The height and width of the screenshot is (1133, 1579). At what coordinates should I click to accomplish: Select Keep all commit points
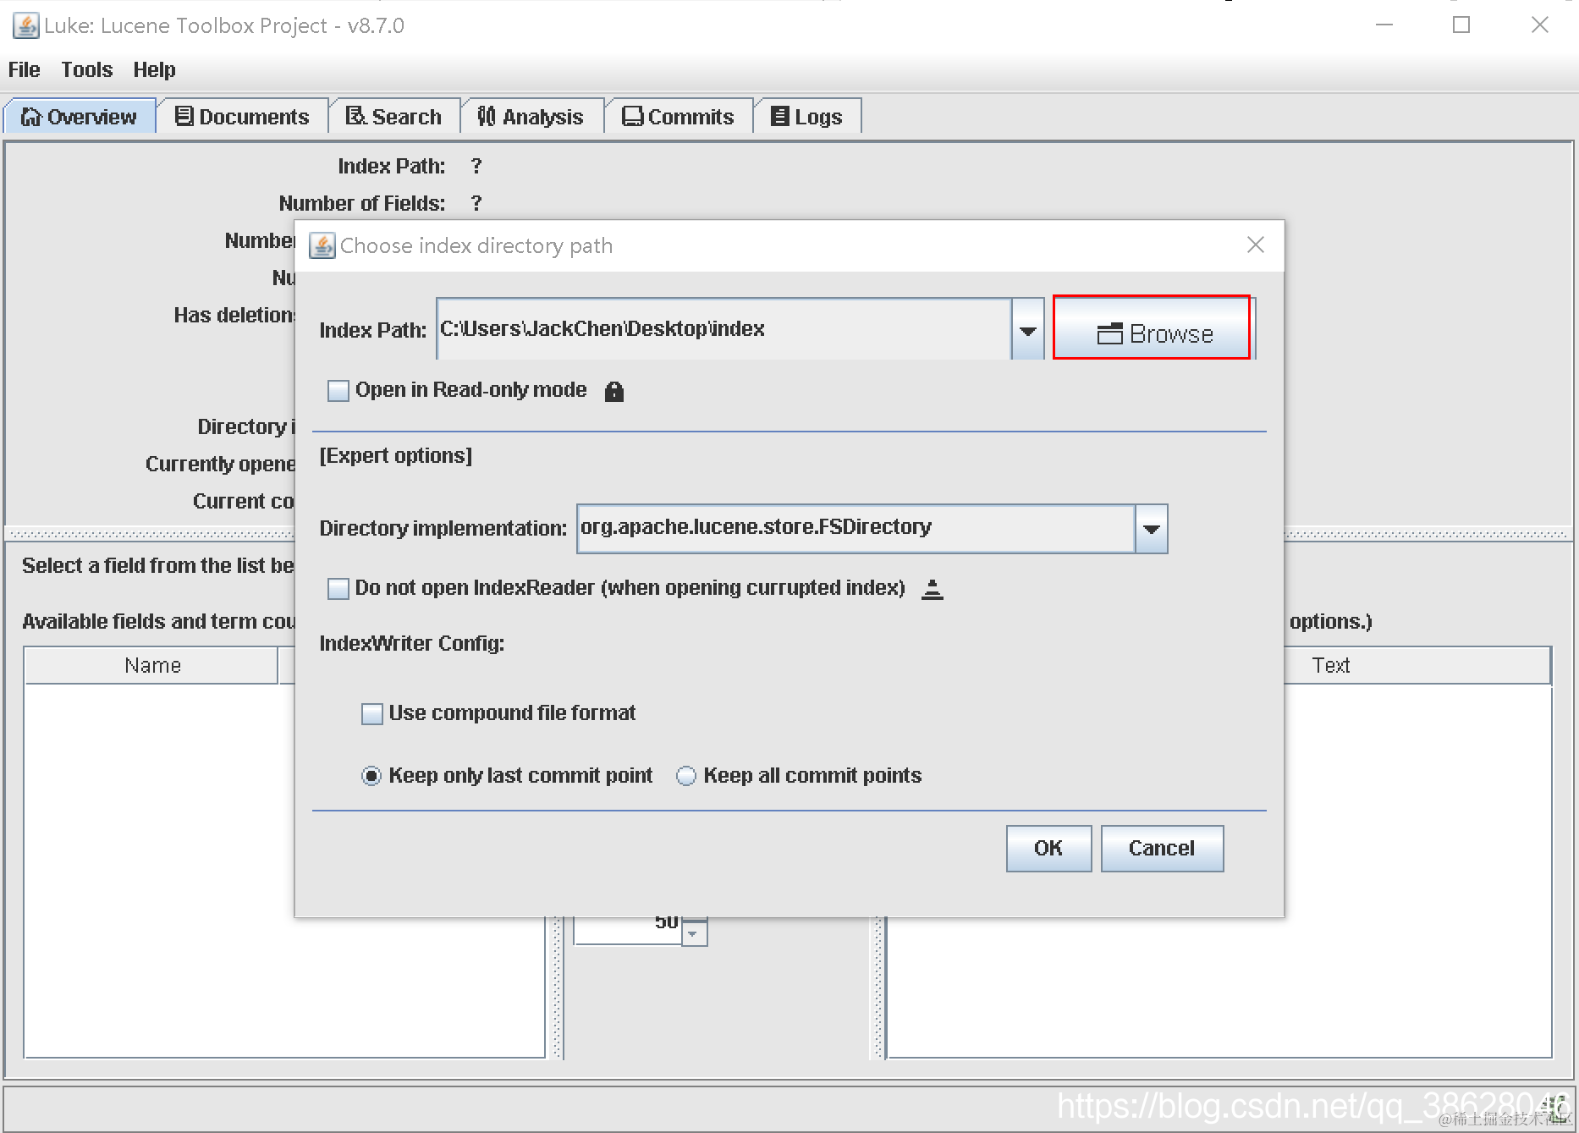(x=686, y=776)
